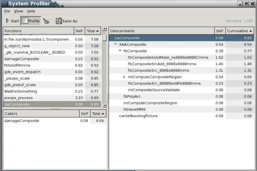Open the Help menu
The height and width of the screenshot is (171, 257).
pos(31,11)
